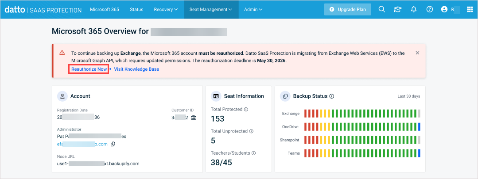Click info icon next to Total Protected
This screenshot has height=179, width=478.
246,109
